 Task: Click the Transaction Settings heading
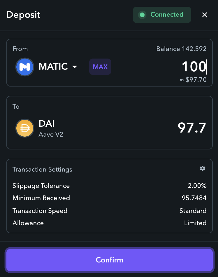[42, 170]
